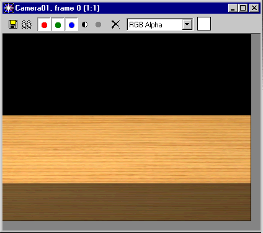Click the black background of the render

click(127, 75)
